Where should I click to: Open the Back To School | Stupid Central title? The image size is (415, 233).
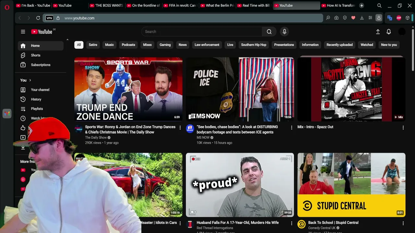pos(333,223)
